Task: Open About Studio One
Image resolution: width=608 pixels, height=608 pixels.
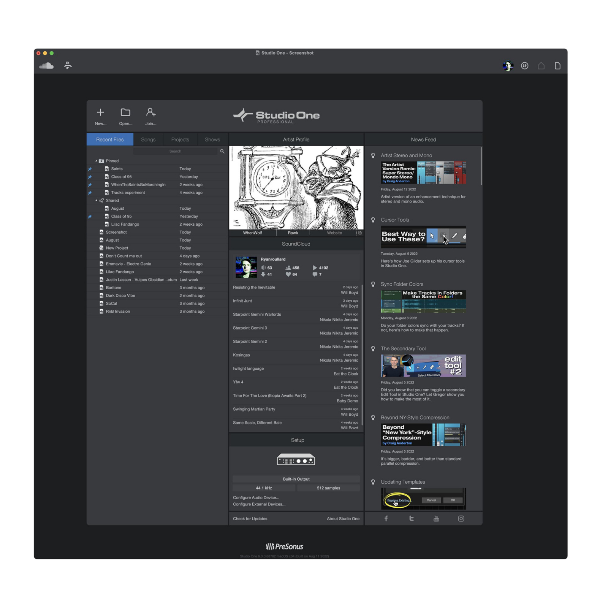Action: (x=343, y=519)
